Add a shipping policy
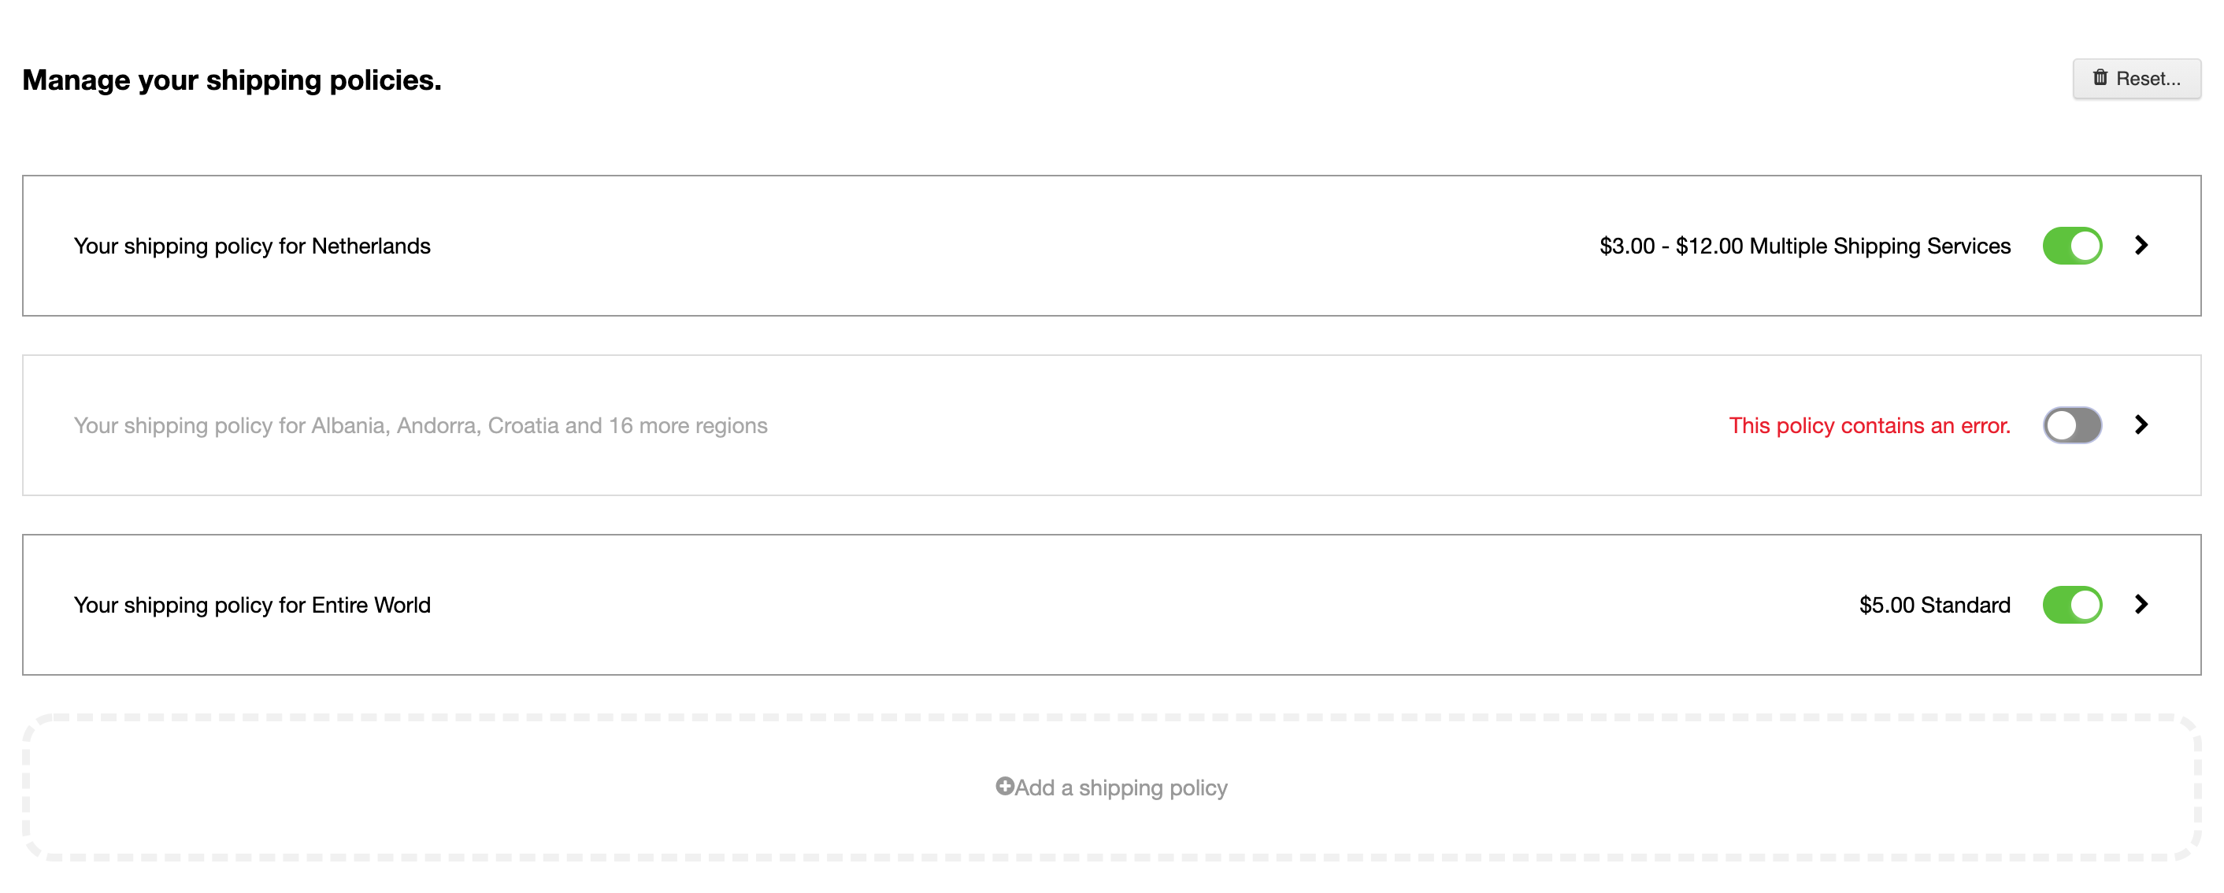 coord(1111,787)
